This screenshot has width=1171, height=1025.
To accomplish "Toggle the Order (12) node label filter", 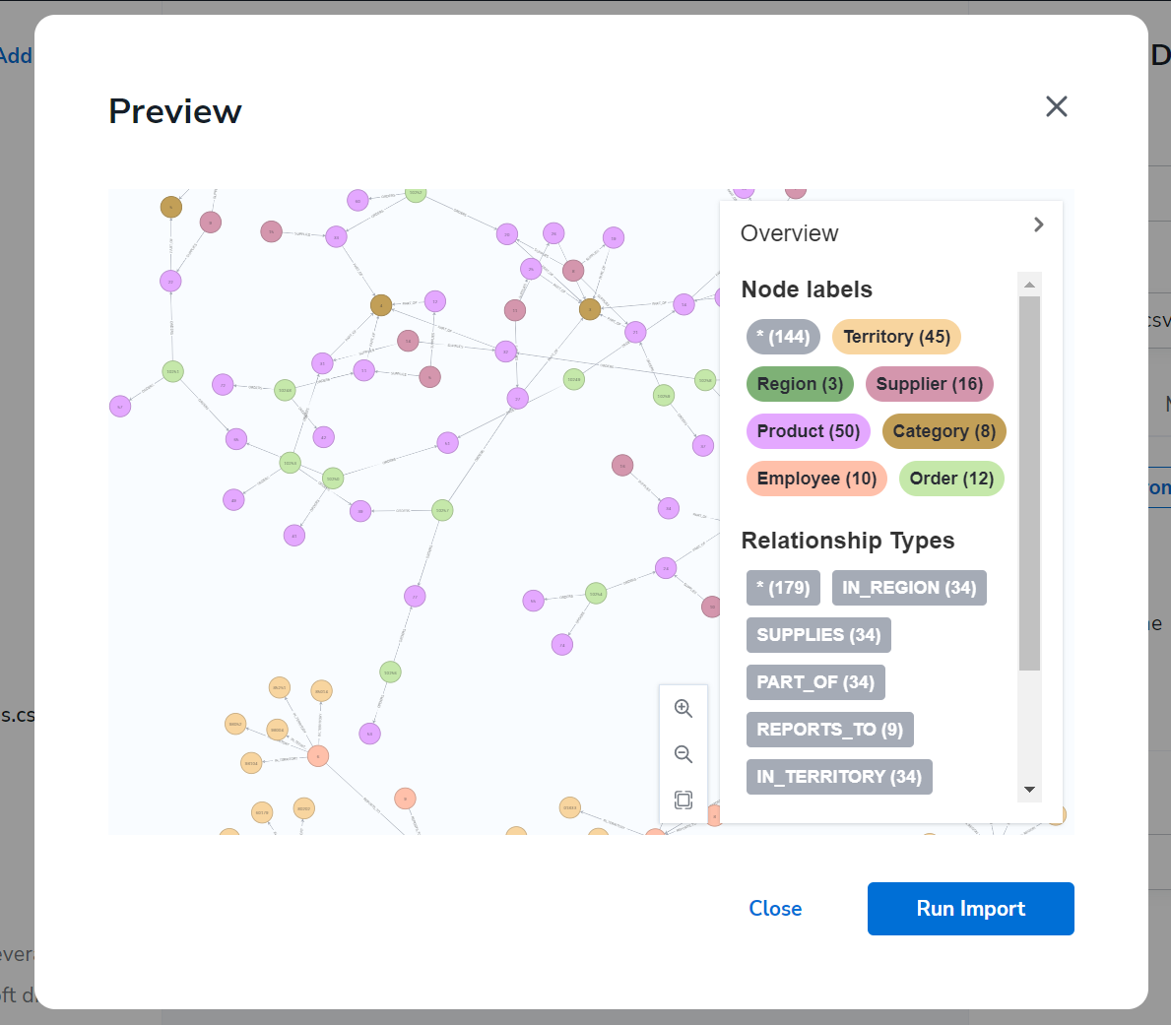I will click(x=950, y=479).
